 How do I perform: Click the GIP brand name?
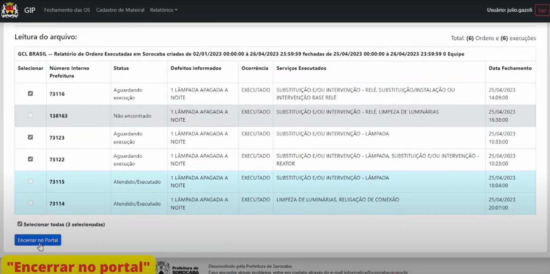click(x=30, y=10)
